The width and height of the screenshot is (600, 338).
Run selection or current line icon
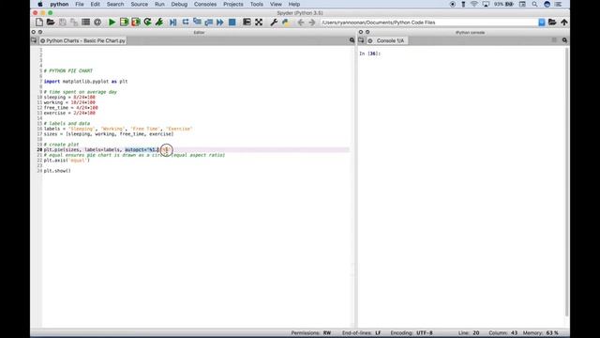click(x=159, y=23)
